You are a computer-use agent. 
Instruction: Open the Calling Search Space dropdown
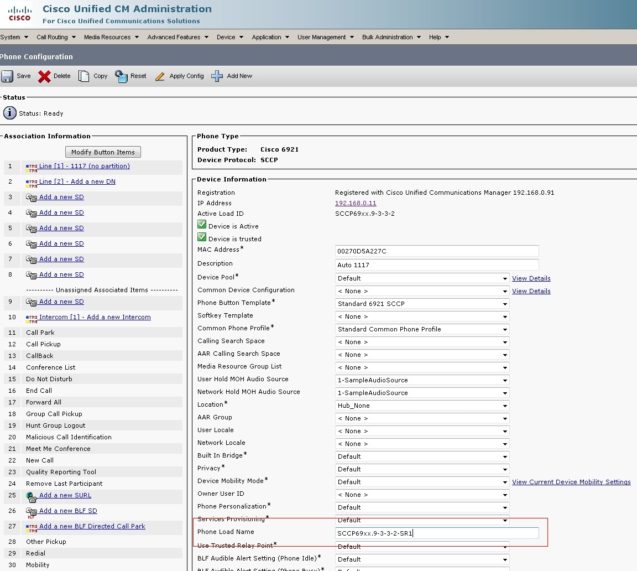click(x=422, y=342)
